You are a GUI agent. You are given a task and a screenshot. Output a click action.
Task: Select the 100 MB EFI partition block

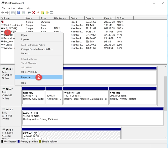[54, 96]
